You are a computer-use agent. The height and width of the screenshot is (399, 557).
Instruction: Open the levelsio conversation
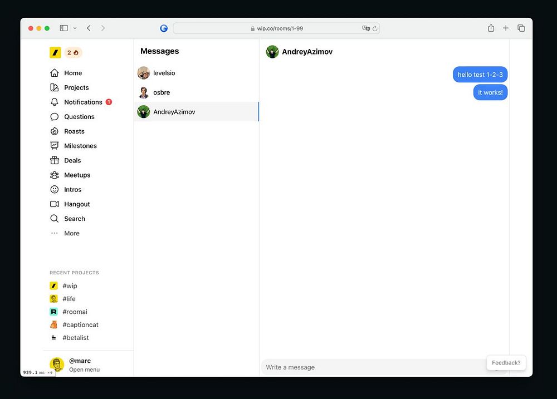point(196,73)
